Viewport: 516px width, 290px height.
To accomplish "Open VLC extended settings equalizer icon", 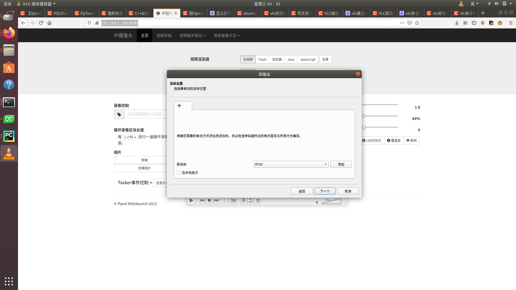I will pyautogui.click(x=234, y=200).
